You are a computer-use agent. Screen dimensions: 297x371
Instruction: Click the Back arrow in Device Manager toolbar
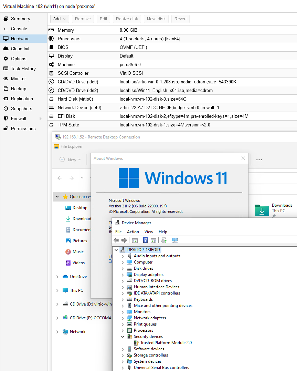(116, 240)
